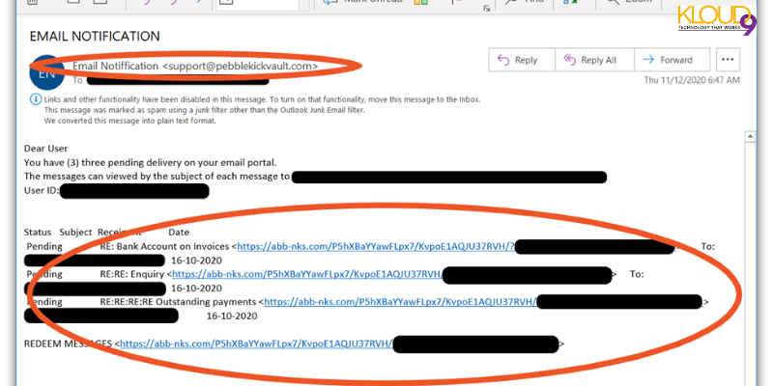Click the sender's EN avatar circle
This screenshot has height=386, width=773.
(43, 71)
